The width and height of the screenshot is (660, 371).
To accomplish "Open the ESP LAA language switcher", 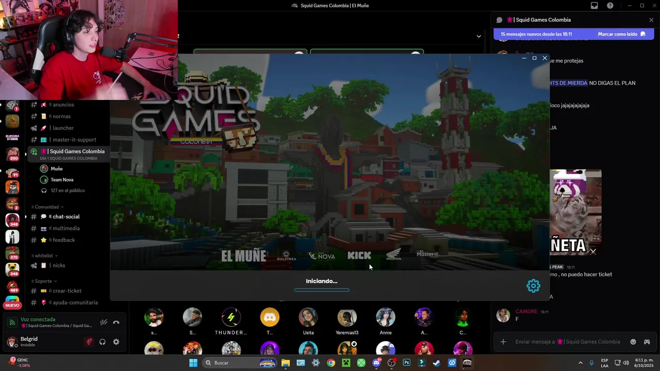I will click(x=604, y=363).
